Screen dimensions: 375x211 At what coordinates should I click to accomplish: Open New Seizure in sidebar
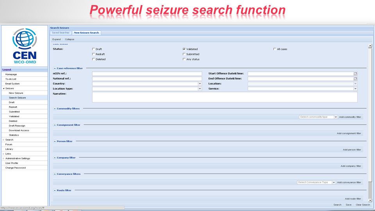pos(16,93)
